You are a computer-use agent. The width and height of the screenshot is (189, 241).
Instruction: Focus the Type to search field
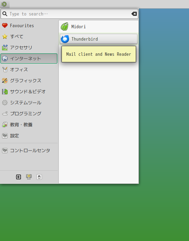(69, 14)
